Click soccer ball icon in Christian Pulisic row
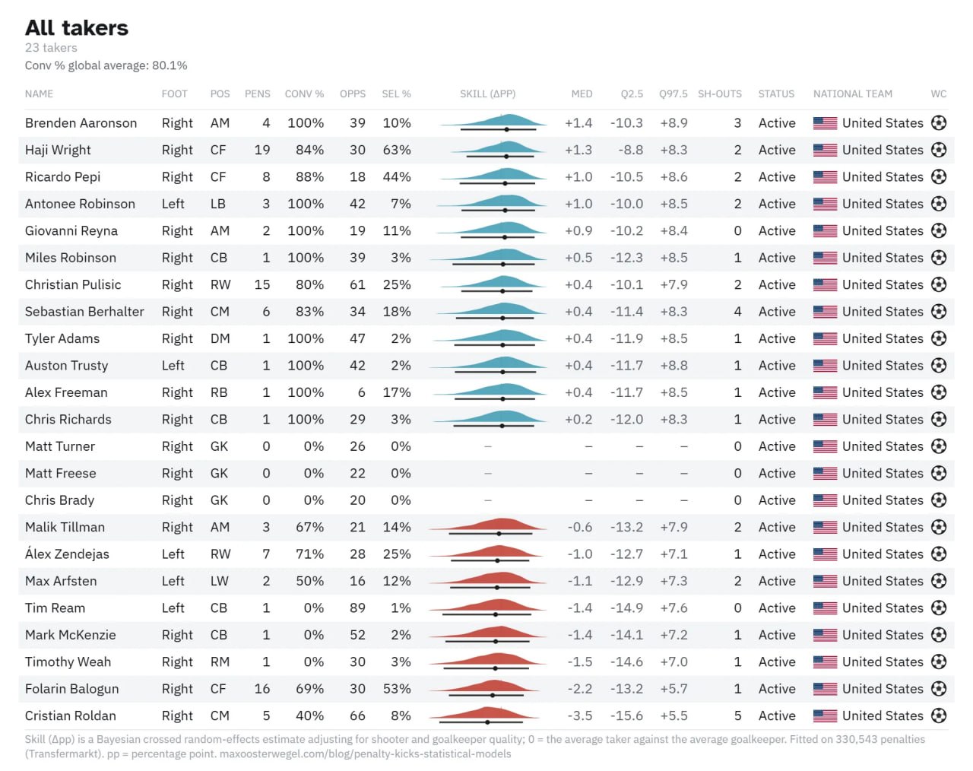 pos(939,284)
